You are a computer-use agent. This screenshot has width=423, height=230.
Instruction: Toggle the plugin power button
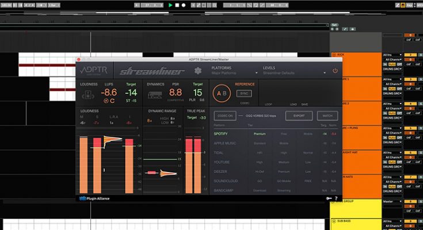point(335,71)
